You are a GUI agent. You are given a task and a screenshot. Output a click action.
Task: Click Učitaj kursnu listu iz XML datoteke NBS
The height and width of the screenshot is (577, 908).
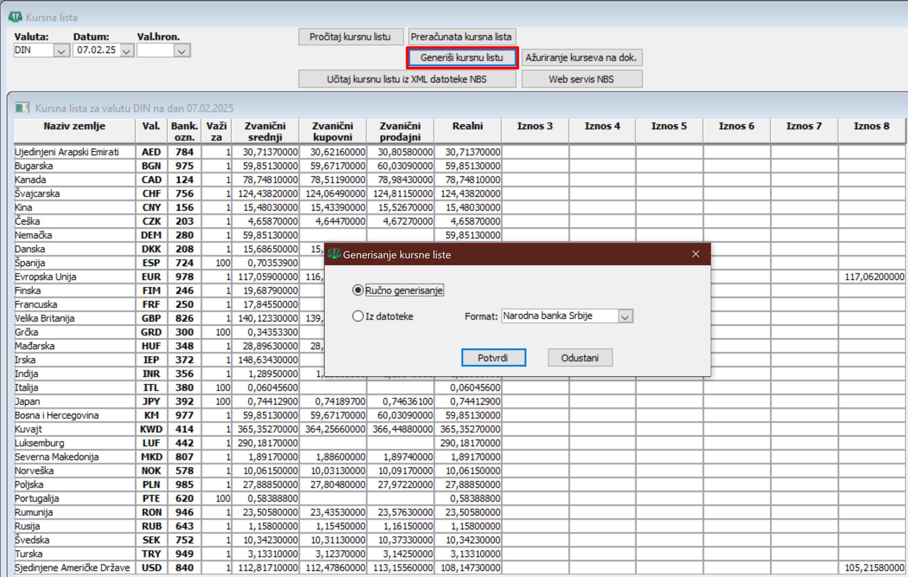point(406,79)
